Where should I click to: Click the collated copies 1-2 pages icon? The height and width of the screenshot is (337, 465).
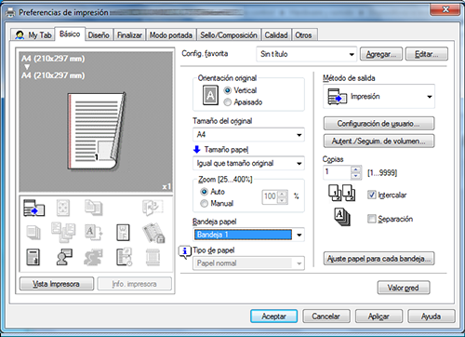pyautogui.click(x=341, y=194)
